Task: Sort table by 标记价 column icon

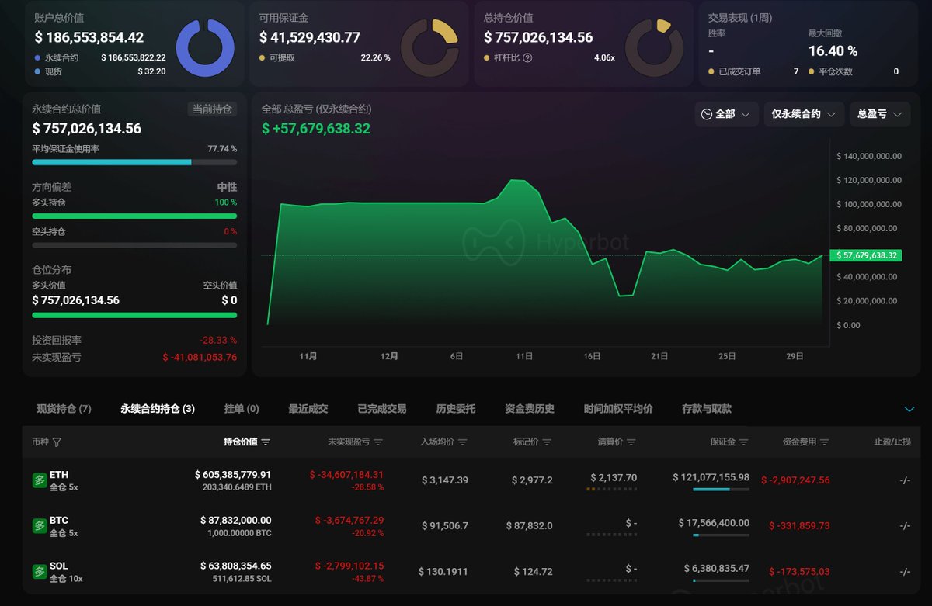Action: point(547,442)
